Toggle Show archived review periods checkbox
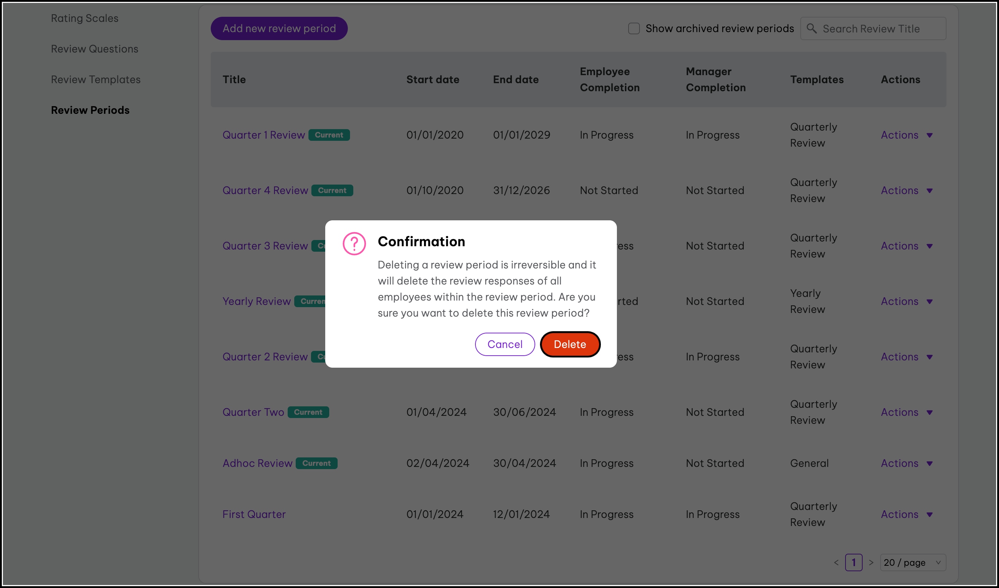 pos(634,28)
